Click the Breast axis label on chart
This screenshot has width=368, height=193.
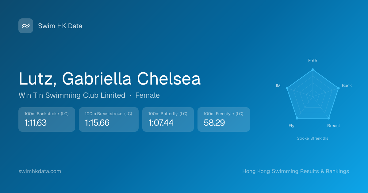pos(334,126)
